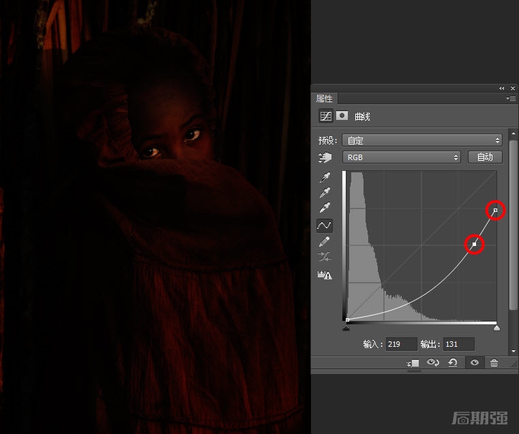
Task: Close the Properties panel
Action: [513, 89]
